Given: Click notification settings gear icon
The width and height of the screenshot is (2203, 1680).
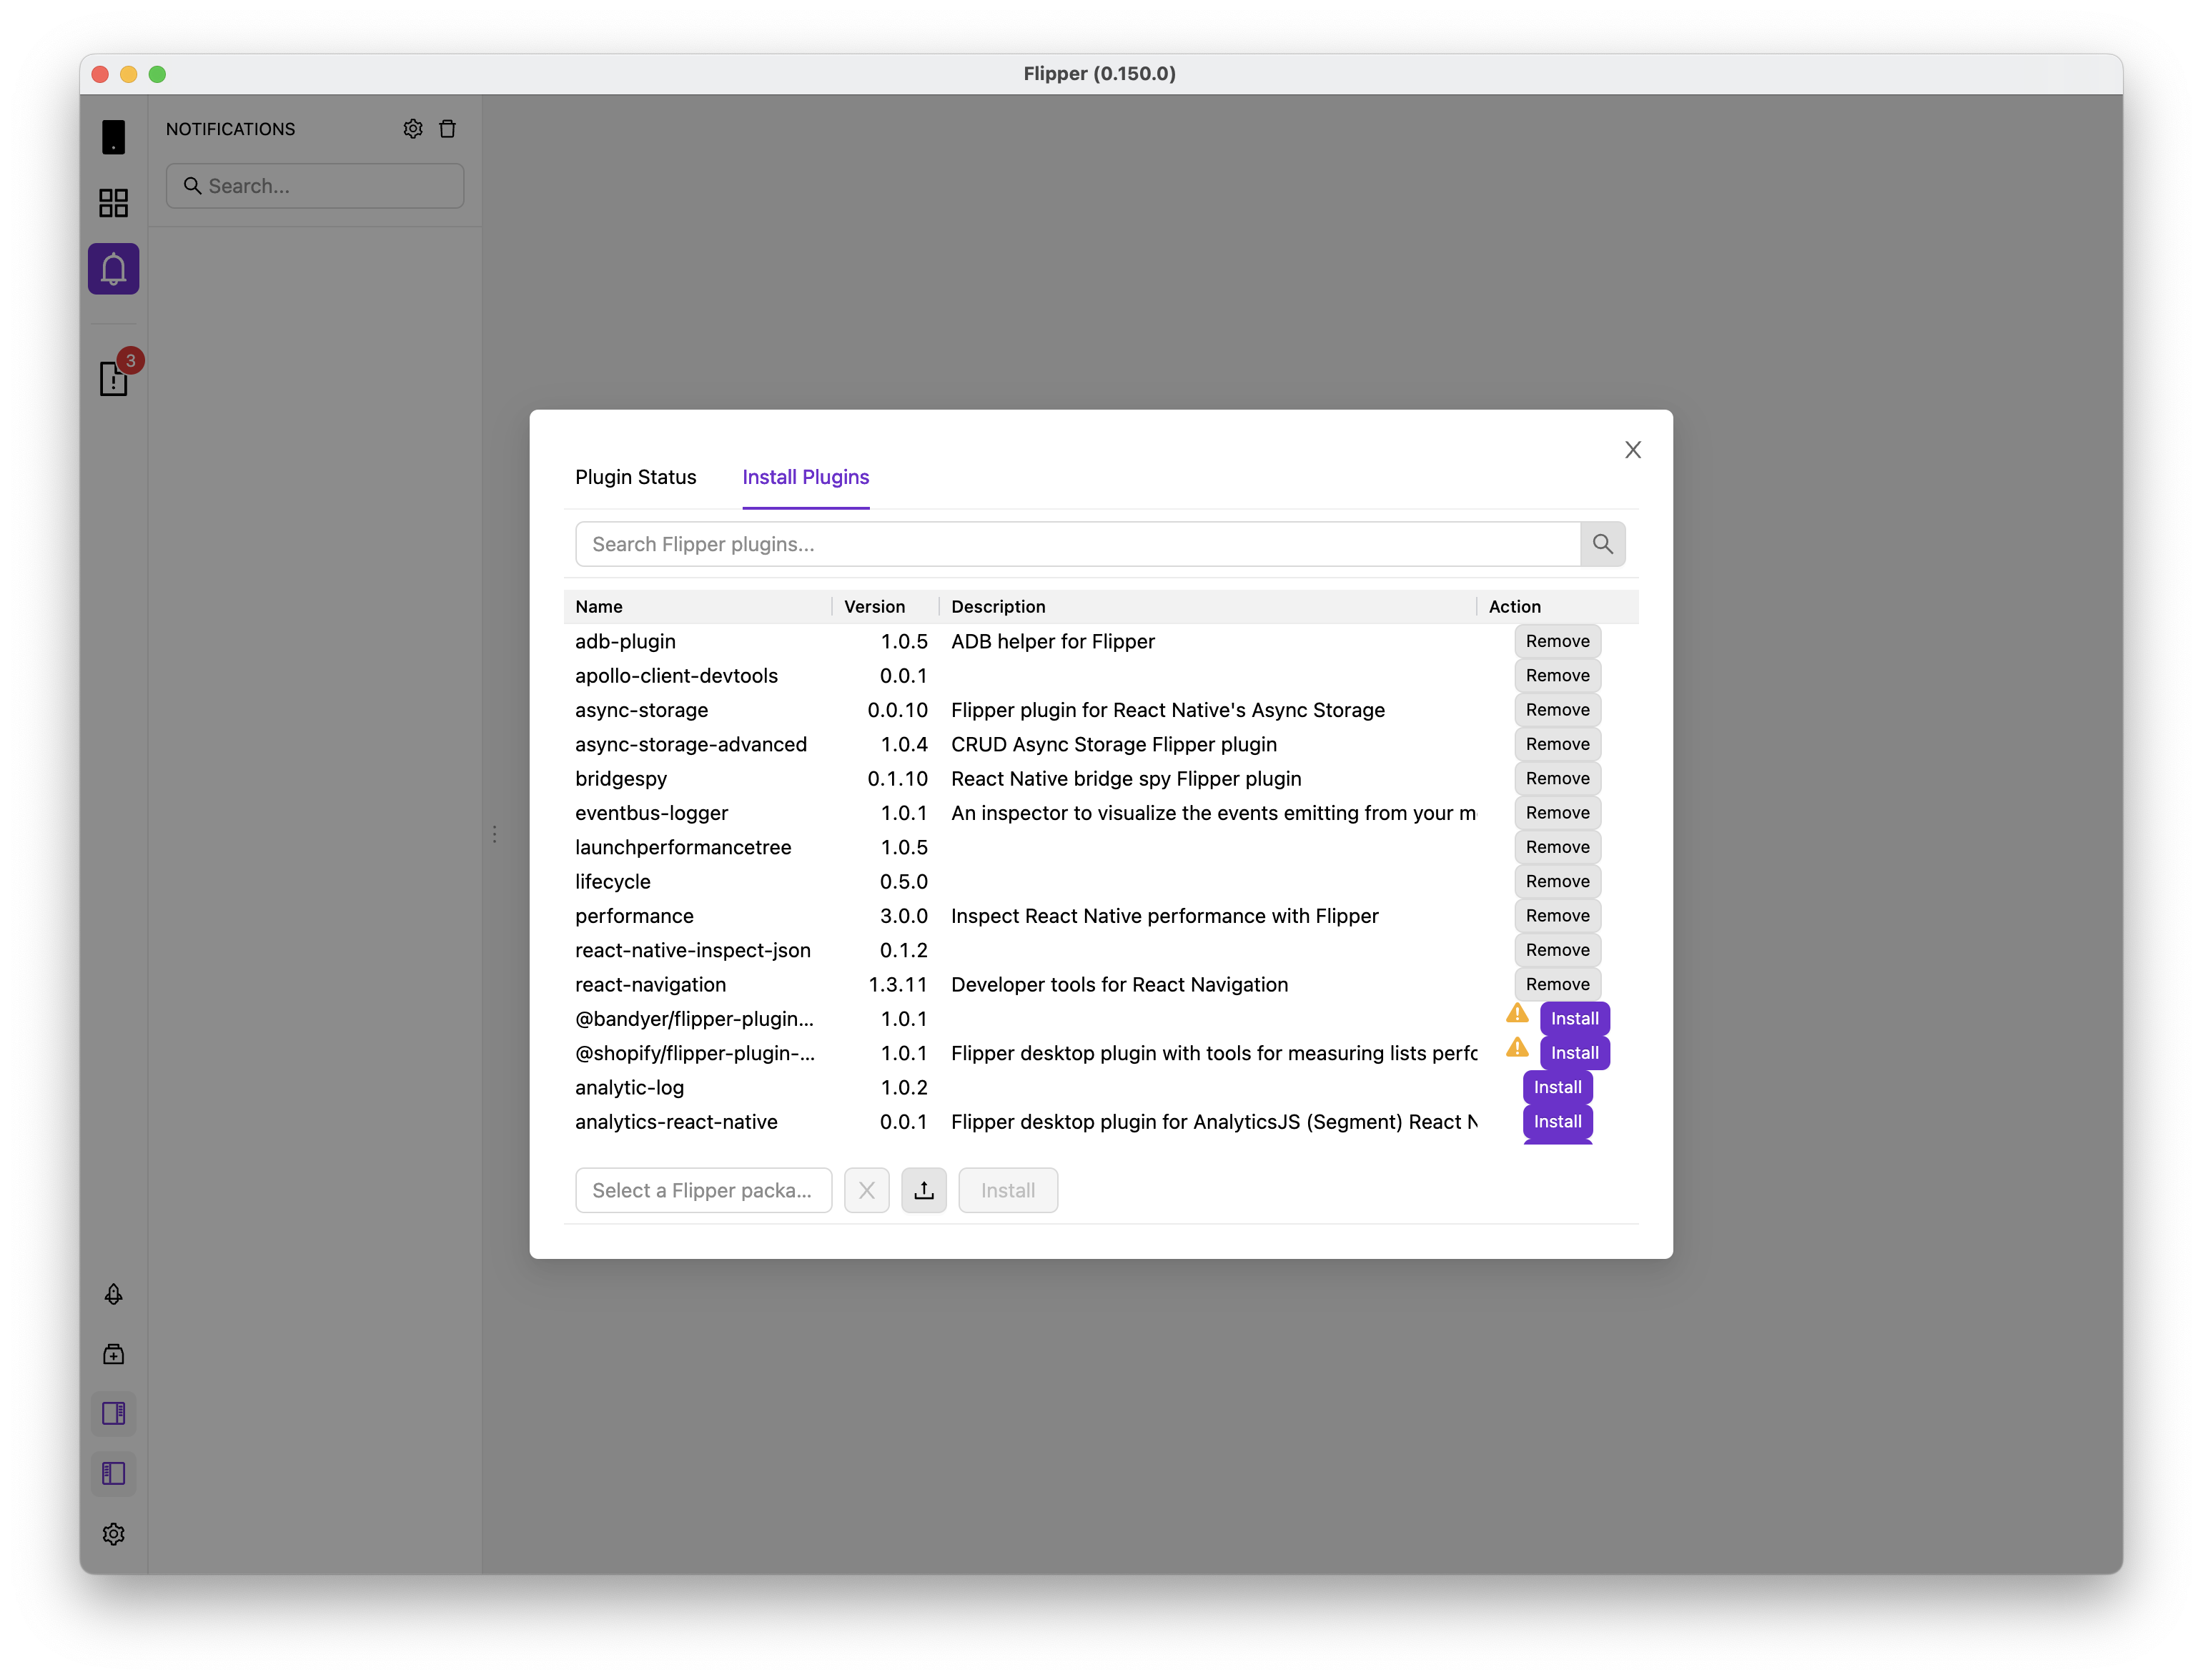Looking at the screenshot, I should click(x=413, y=129).
